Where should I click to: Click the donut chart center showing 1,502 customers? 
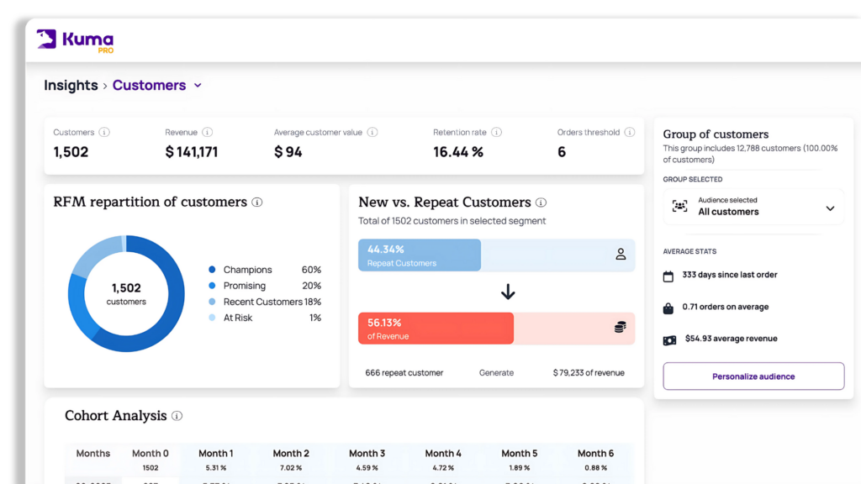pyautogui.click(x=126, y=293)
